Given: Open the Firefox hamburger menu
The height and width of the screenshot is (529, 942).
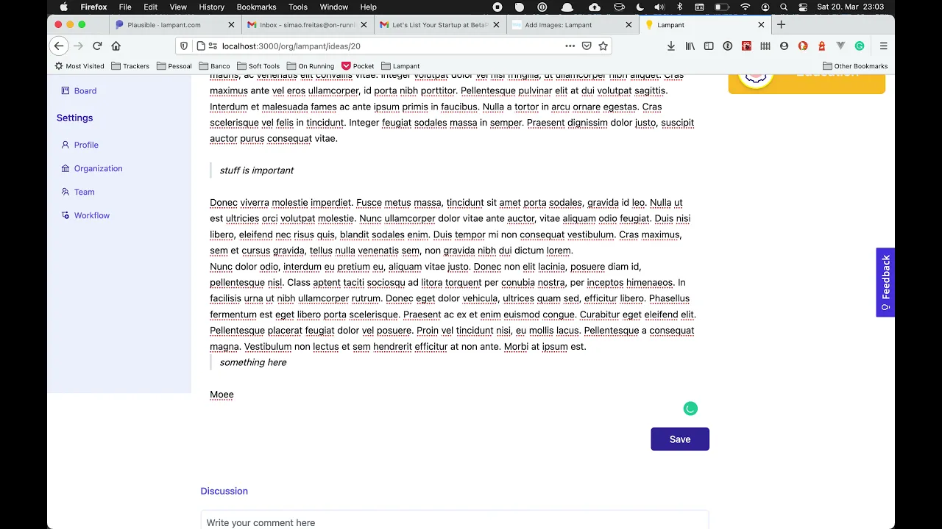Looking at the screenshot, I should click(x=884, y=46).
